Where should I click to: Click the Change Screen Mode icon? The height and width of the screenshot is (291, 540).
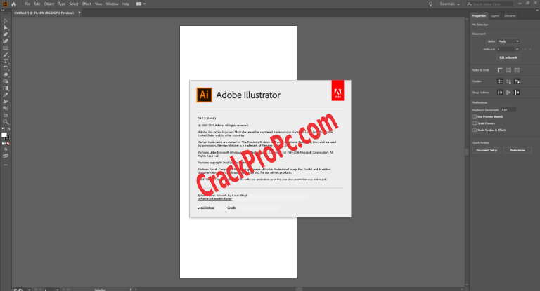click(x=6, y=156)
